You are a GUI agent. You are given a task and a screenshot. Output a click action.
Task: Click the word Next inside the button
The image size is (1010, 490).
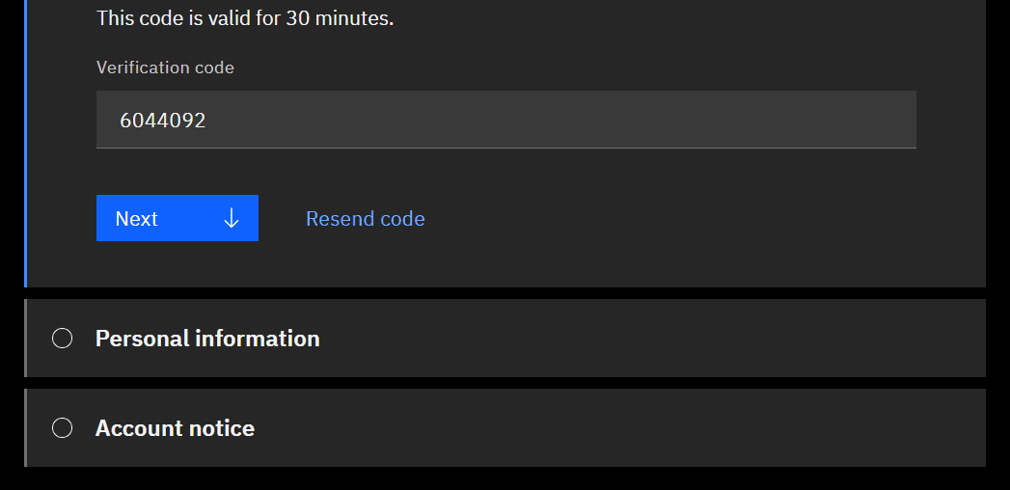(x=136, y=219)
